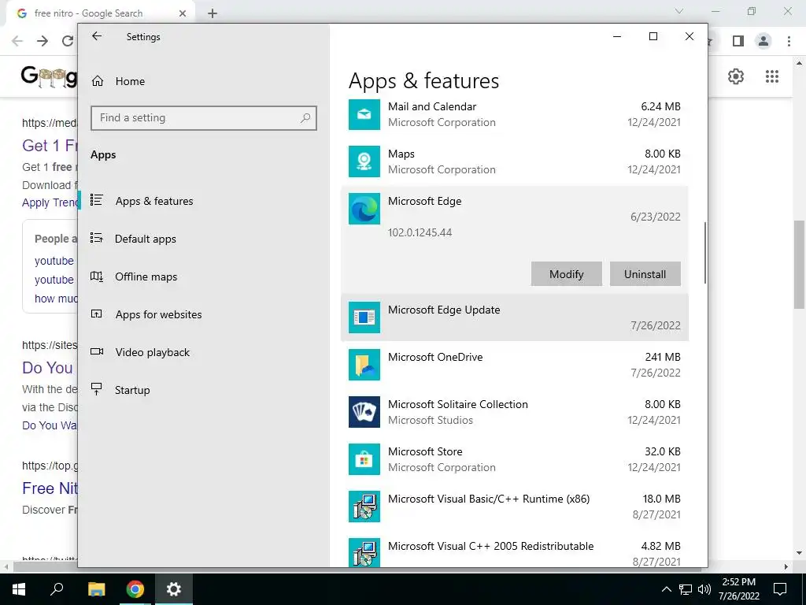Open volume control tray icon
Viewport: 806px width, 605px height.
(x=704, y=589)
